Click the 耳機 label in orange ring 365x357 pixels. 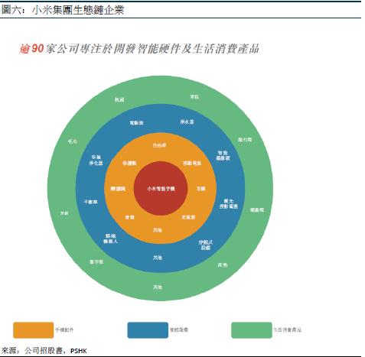tap(200, 189)
